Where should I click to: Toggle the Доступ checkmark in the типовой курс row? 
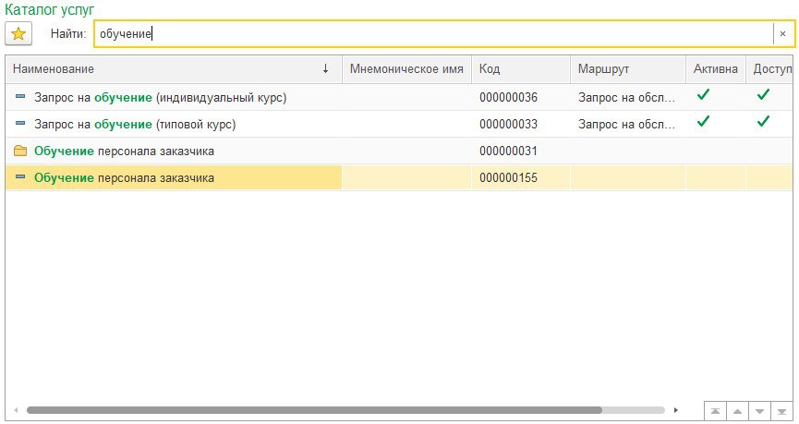pyautogui.click(x=763, y=121)
